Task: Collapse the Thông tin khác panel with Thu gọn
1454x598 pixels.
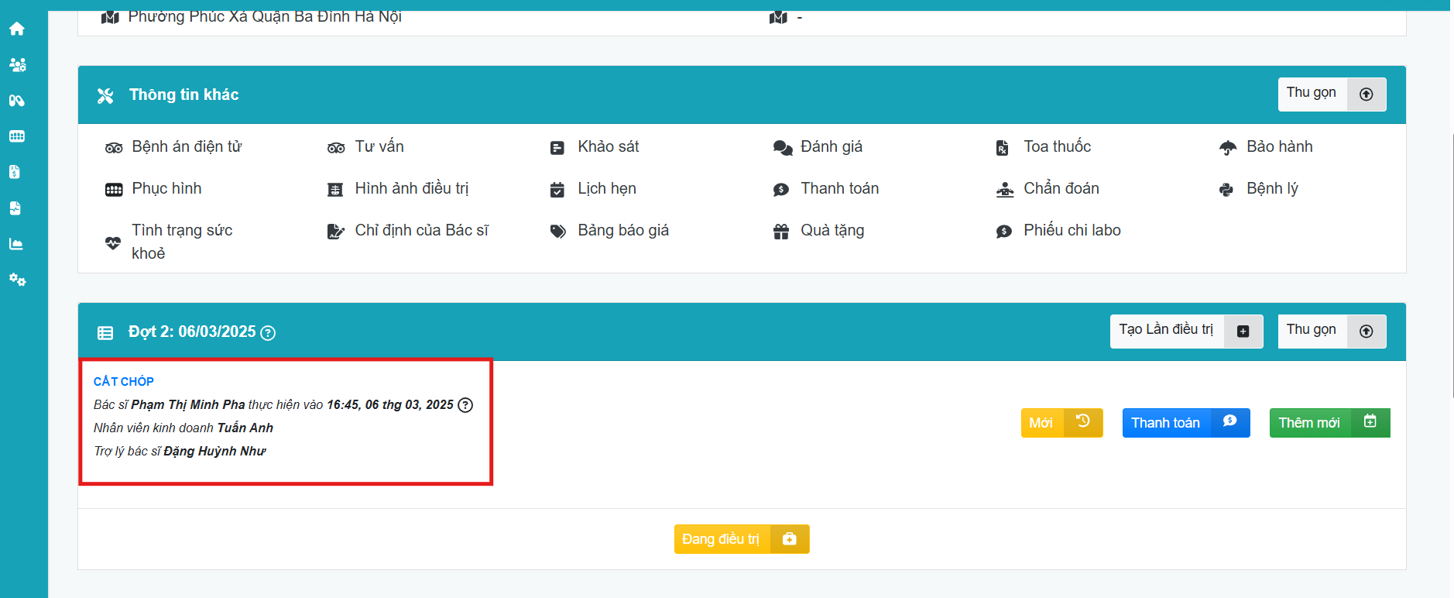Action: coord(1331,95)
